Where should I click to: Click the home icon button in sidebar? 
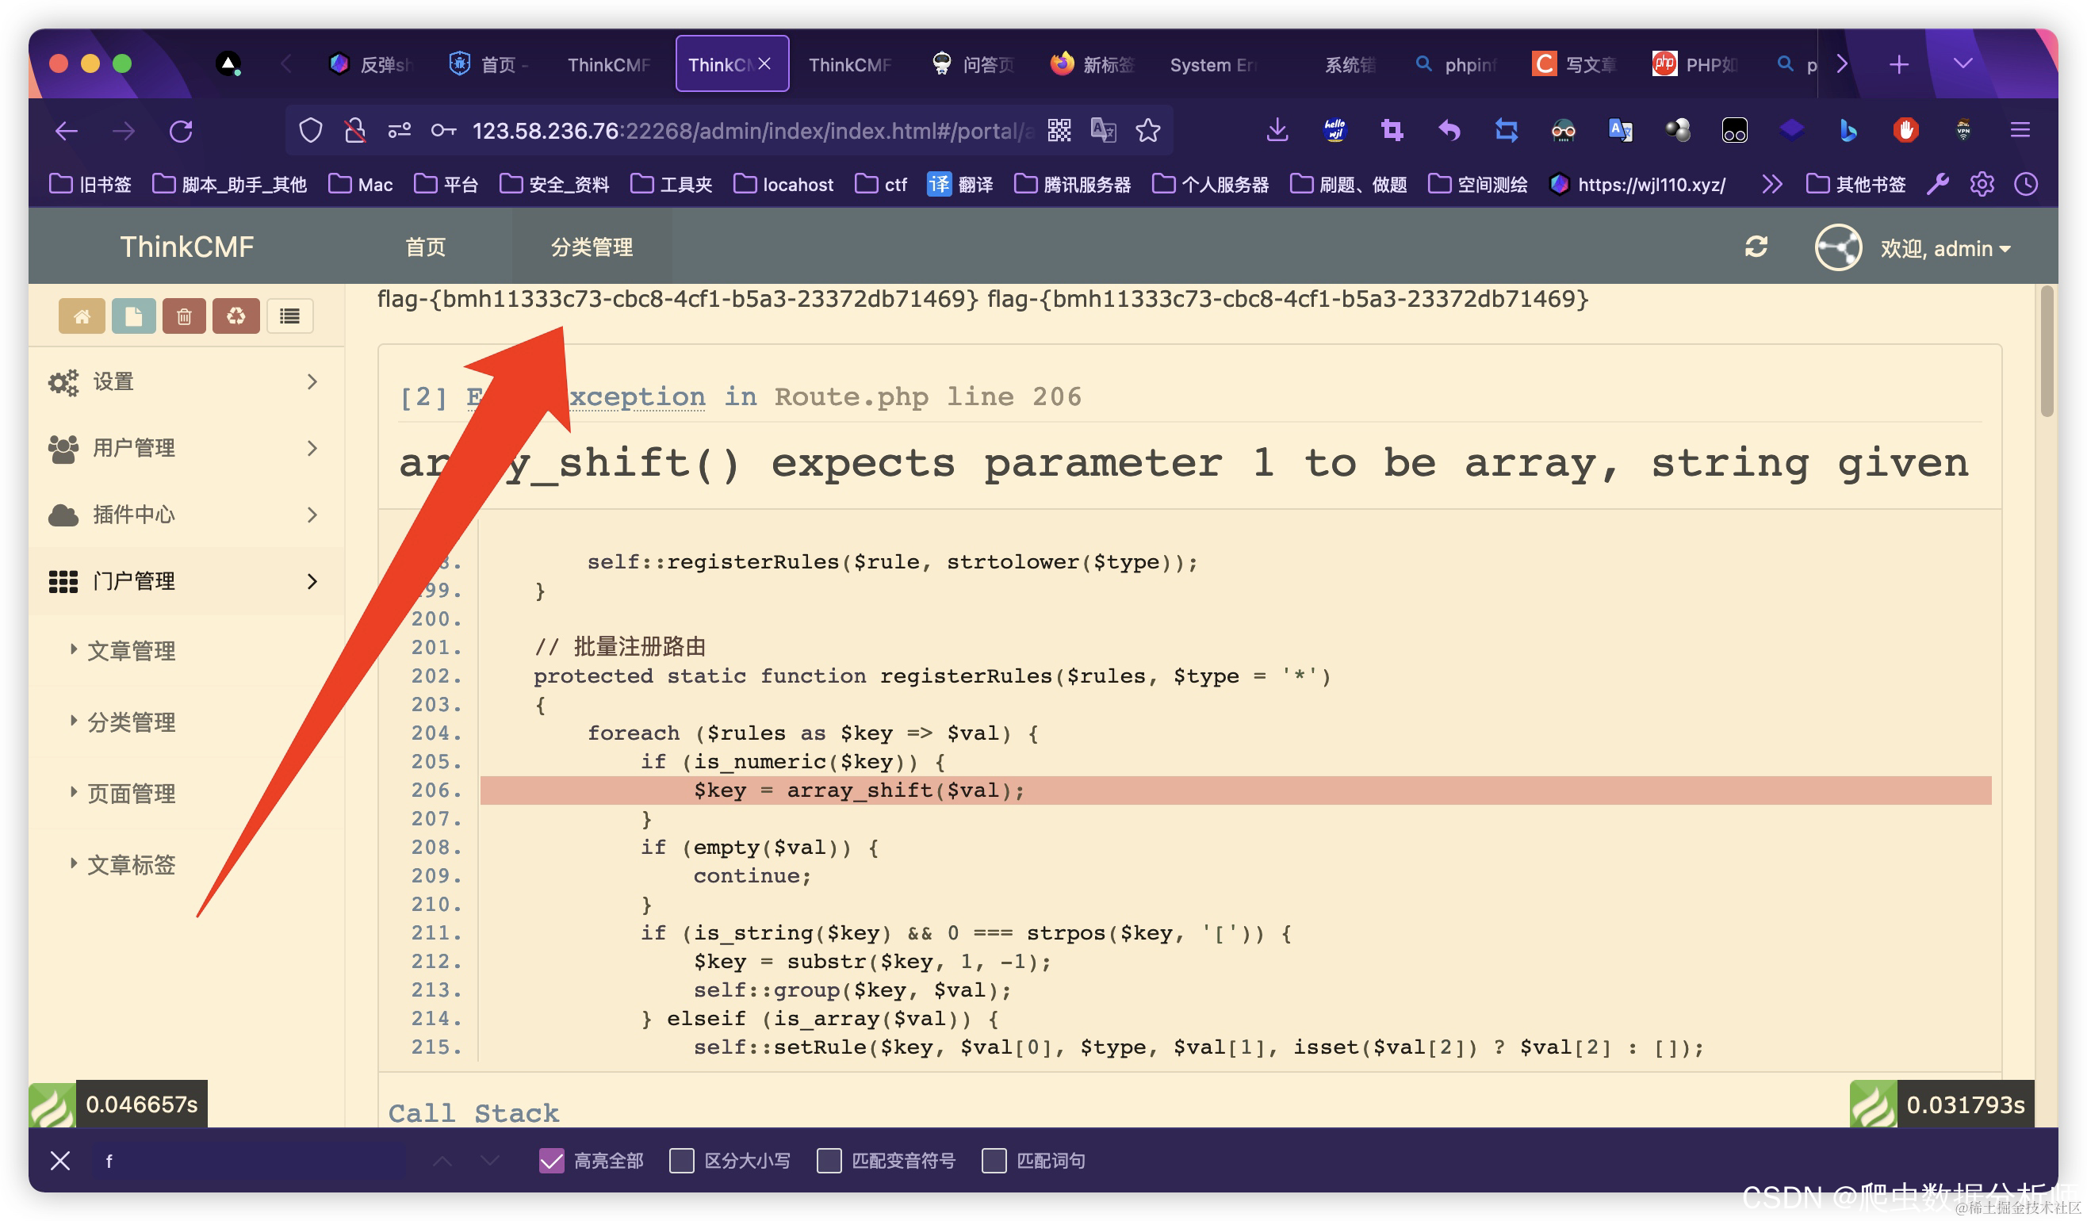(x=81, y=316)
